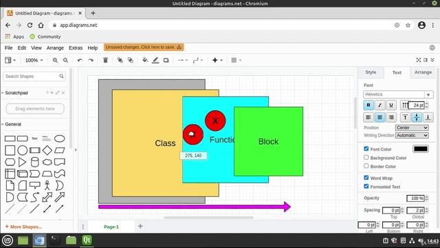Viewport: 440px width, 248px height.
Task: Enable the Border Color checkbox
Action: (366, 166)
